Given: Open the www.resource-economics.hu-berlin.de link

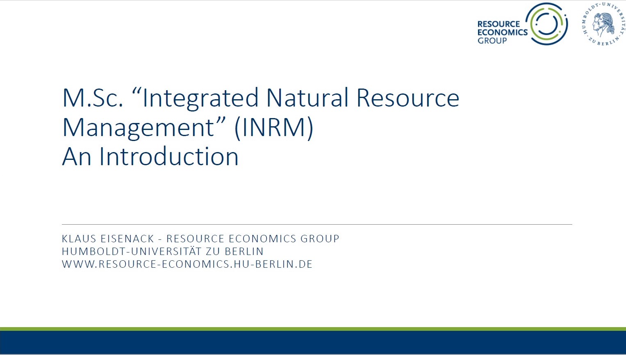Looking at the screenshot, I should 187,264.
